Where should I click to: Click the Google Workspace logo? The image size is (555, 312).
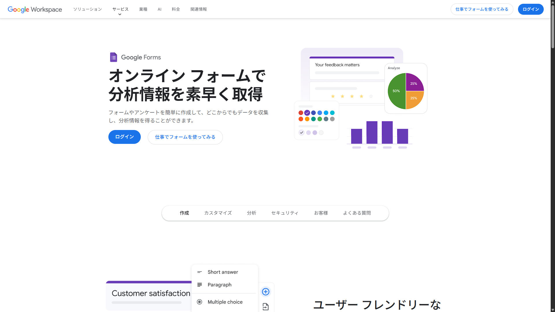pos(34,9)
